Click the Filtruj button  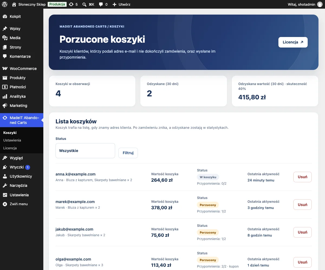tap(128, 153)
